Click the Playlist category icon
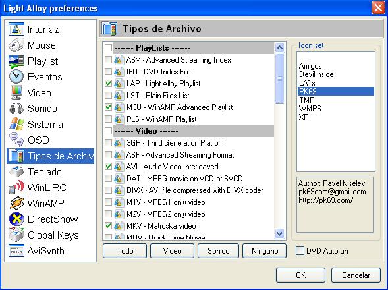 [16, 61]
